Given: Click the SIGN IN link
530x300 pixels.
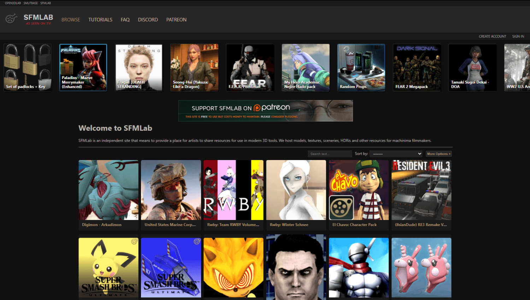Looking at the screenshot, I should coord(518,36).
